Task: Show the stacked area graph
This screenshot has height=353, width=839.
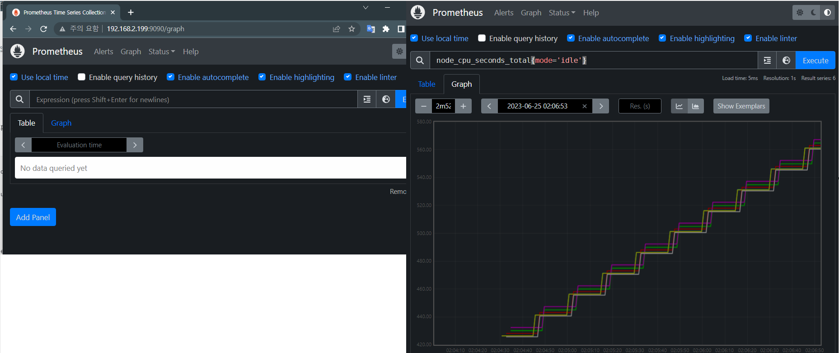Action: [x=695, y=106]
